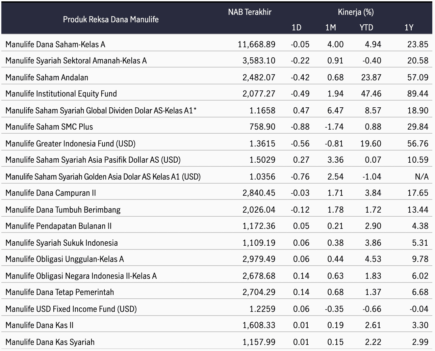Click the 'Produk Reksa Dana Manulife' column header
Viewport: 435px width, 351px height.
pos(111,19)
